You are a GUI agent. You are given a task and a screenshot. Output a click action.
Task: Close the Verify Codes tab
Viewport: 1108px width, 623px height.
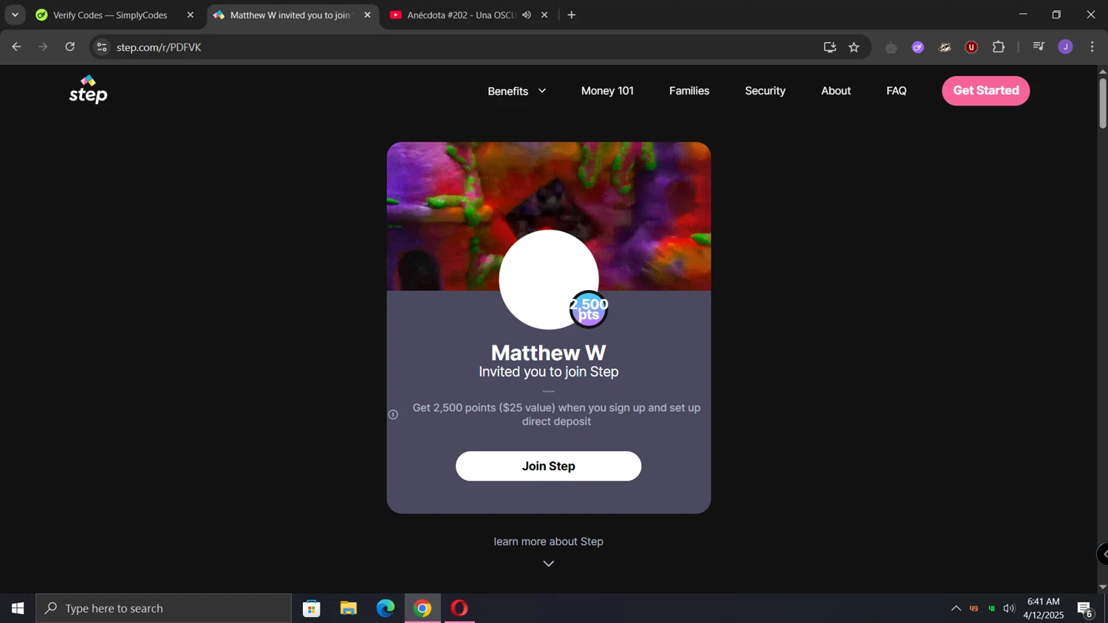[x=190, y=15]
